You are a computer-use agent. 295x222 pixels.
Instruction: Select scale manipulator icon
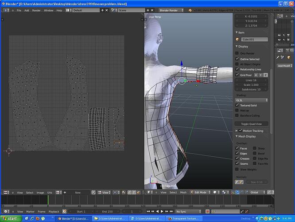(x=246, y=192)
